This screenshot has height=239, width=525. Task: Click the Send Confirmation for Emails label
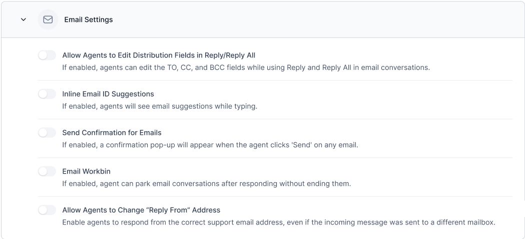112,133
